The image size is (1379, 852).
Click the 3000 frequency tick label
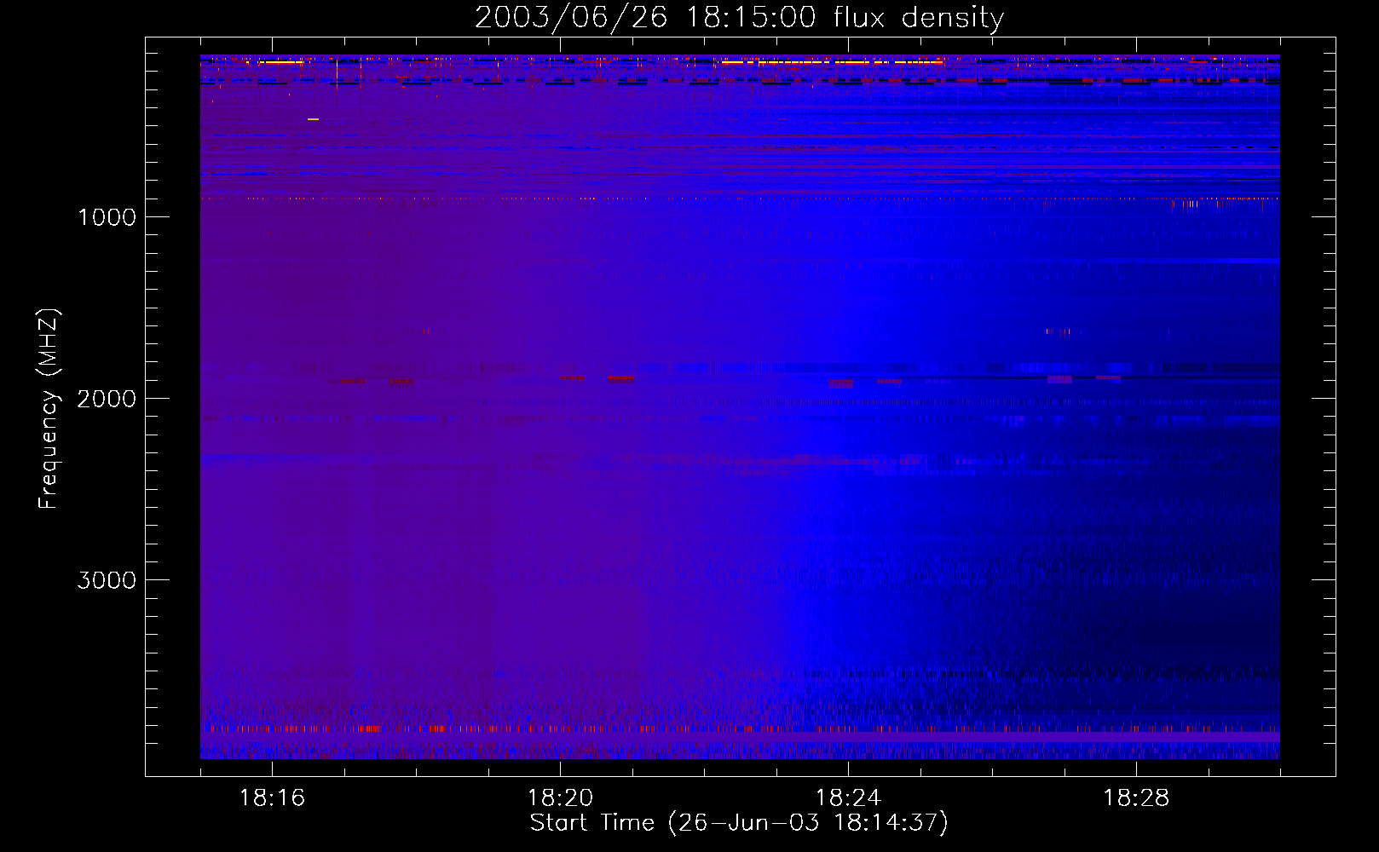107,580
